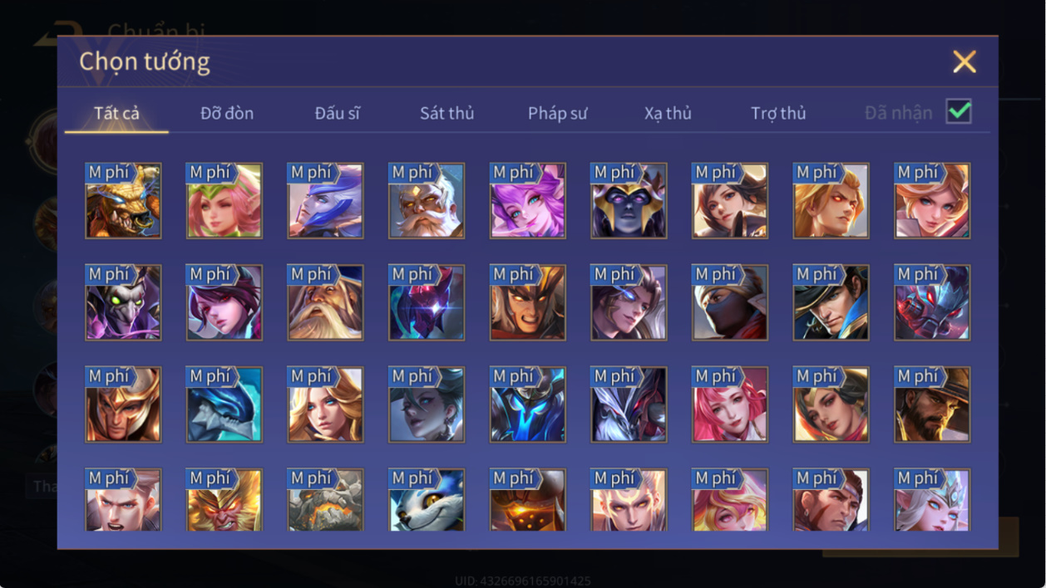Select the green-eyed plague mask hero
Image resolution: width=1046 pixels, height=588 pixels.
[123, 303]
